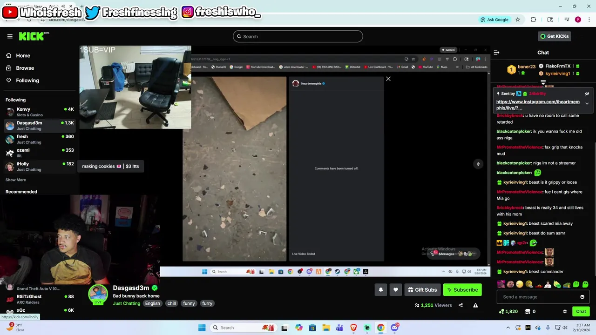Viewport: 596px width, 335px height.
Task: Bookmark this page with the star icon
Action: (517, 20)
